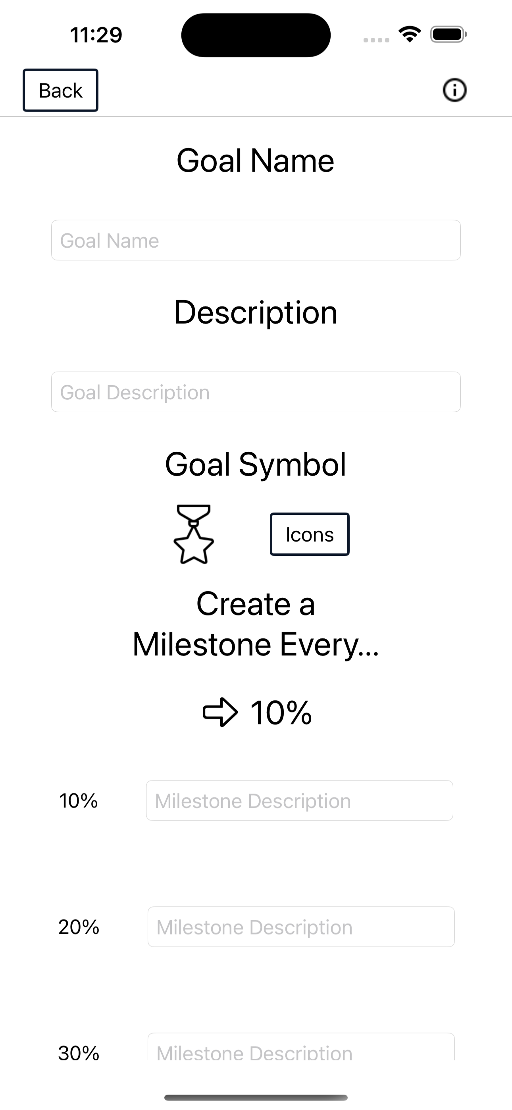Tap the Goal Symbol heading
Viewport: 512px width, 1110px height.
coord(256,464)
